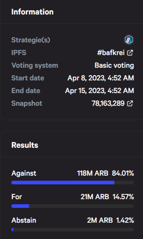This screenshot has height=239, width=143.
Task: Open the #bafkrei IPFS hash link
Action: pyautogui.click(x=111, y=53)
